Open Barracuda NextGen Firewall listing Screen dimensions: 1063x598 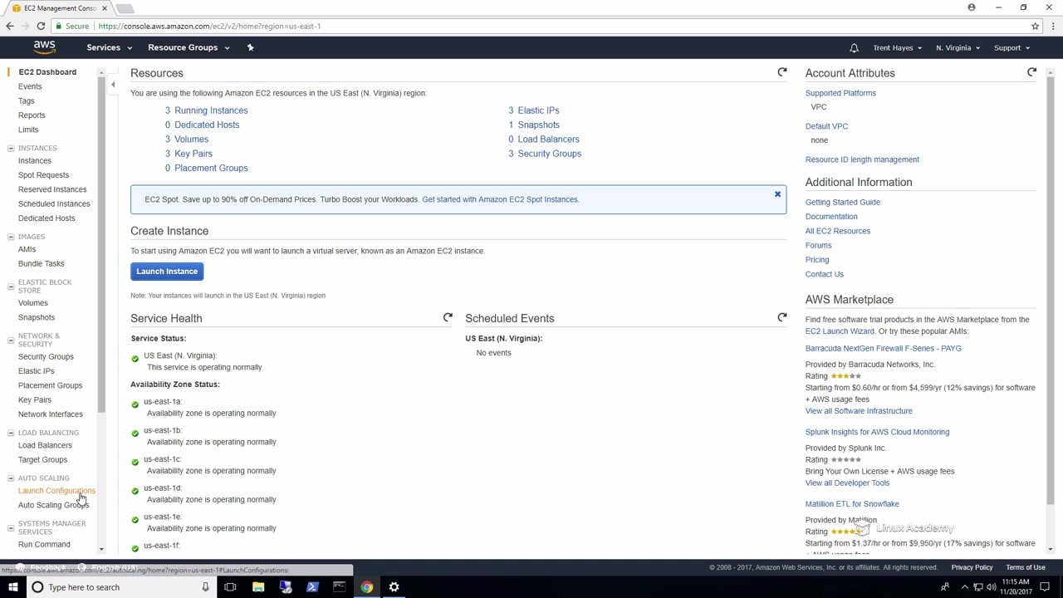point(883,348)
